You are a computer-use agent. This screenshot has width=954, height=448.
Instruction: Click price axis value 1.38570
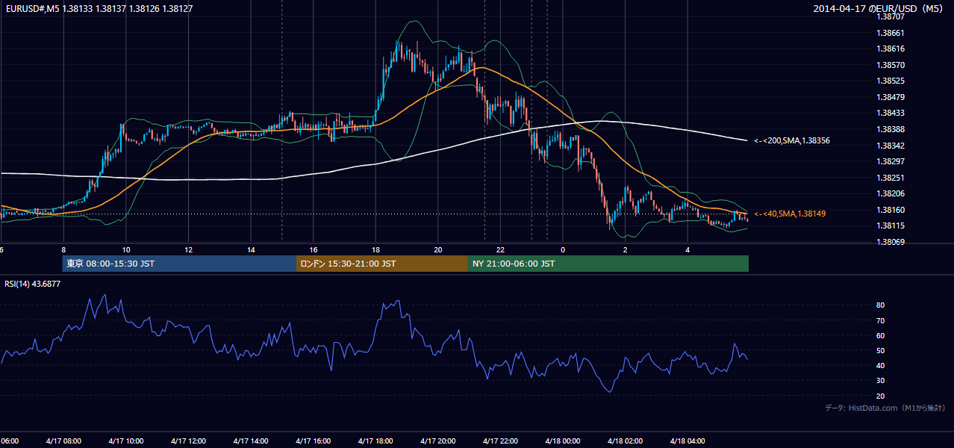tap(891, 65)
